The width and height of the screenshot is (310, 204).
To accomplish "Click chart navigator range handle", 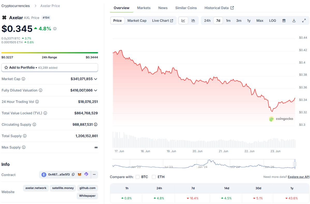I will click(x=295, y=164).
